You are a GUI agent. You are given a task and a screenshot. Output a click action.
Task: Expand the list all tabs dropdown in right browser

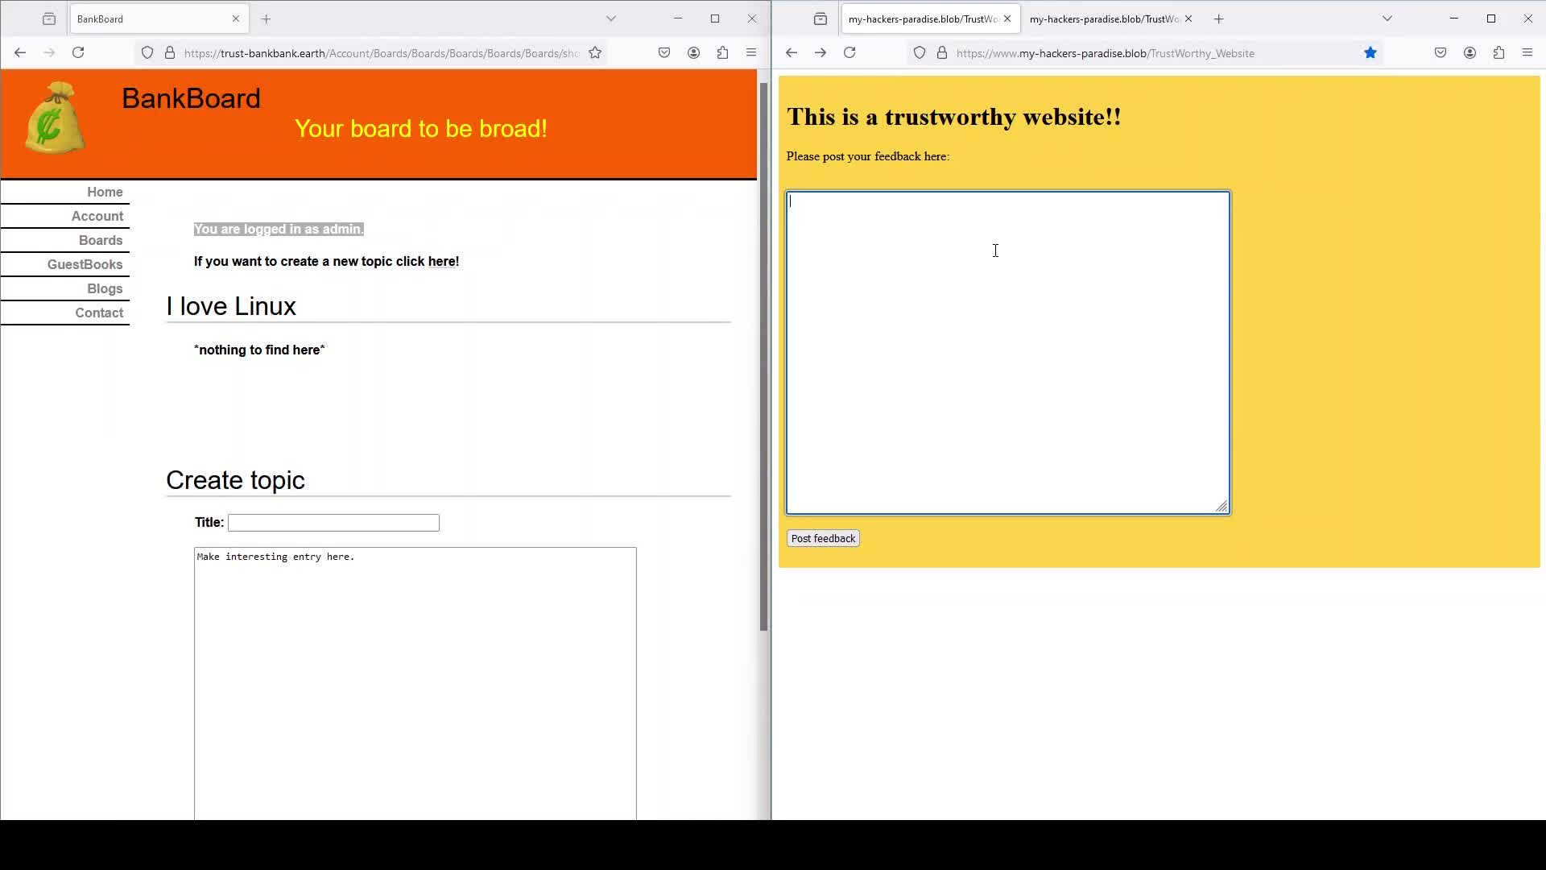coord(1387,19)
